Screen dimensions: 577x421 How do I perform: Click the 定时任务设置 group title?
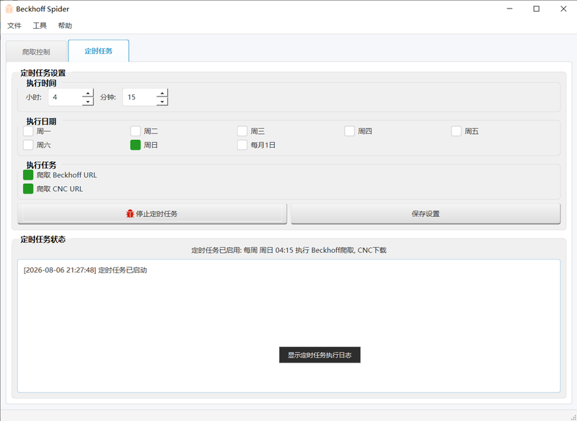coord(43,73)
